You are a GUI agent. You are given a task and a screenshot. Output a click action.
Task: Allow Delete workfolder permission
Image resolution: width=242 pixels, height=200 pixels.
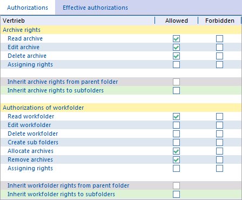pos(176,134)
